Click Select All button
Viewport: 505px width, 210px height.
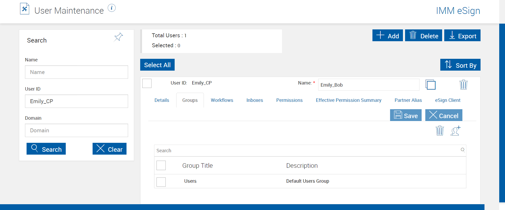tap(157, 65)
